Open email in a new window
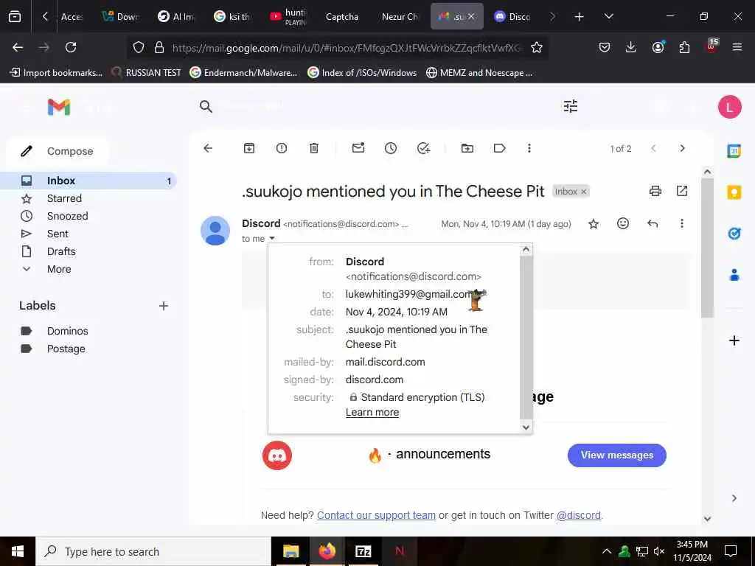This screenshot has width=755, height=566. (682, 191)
